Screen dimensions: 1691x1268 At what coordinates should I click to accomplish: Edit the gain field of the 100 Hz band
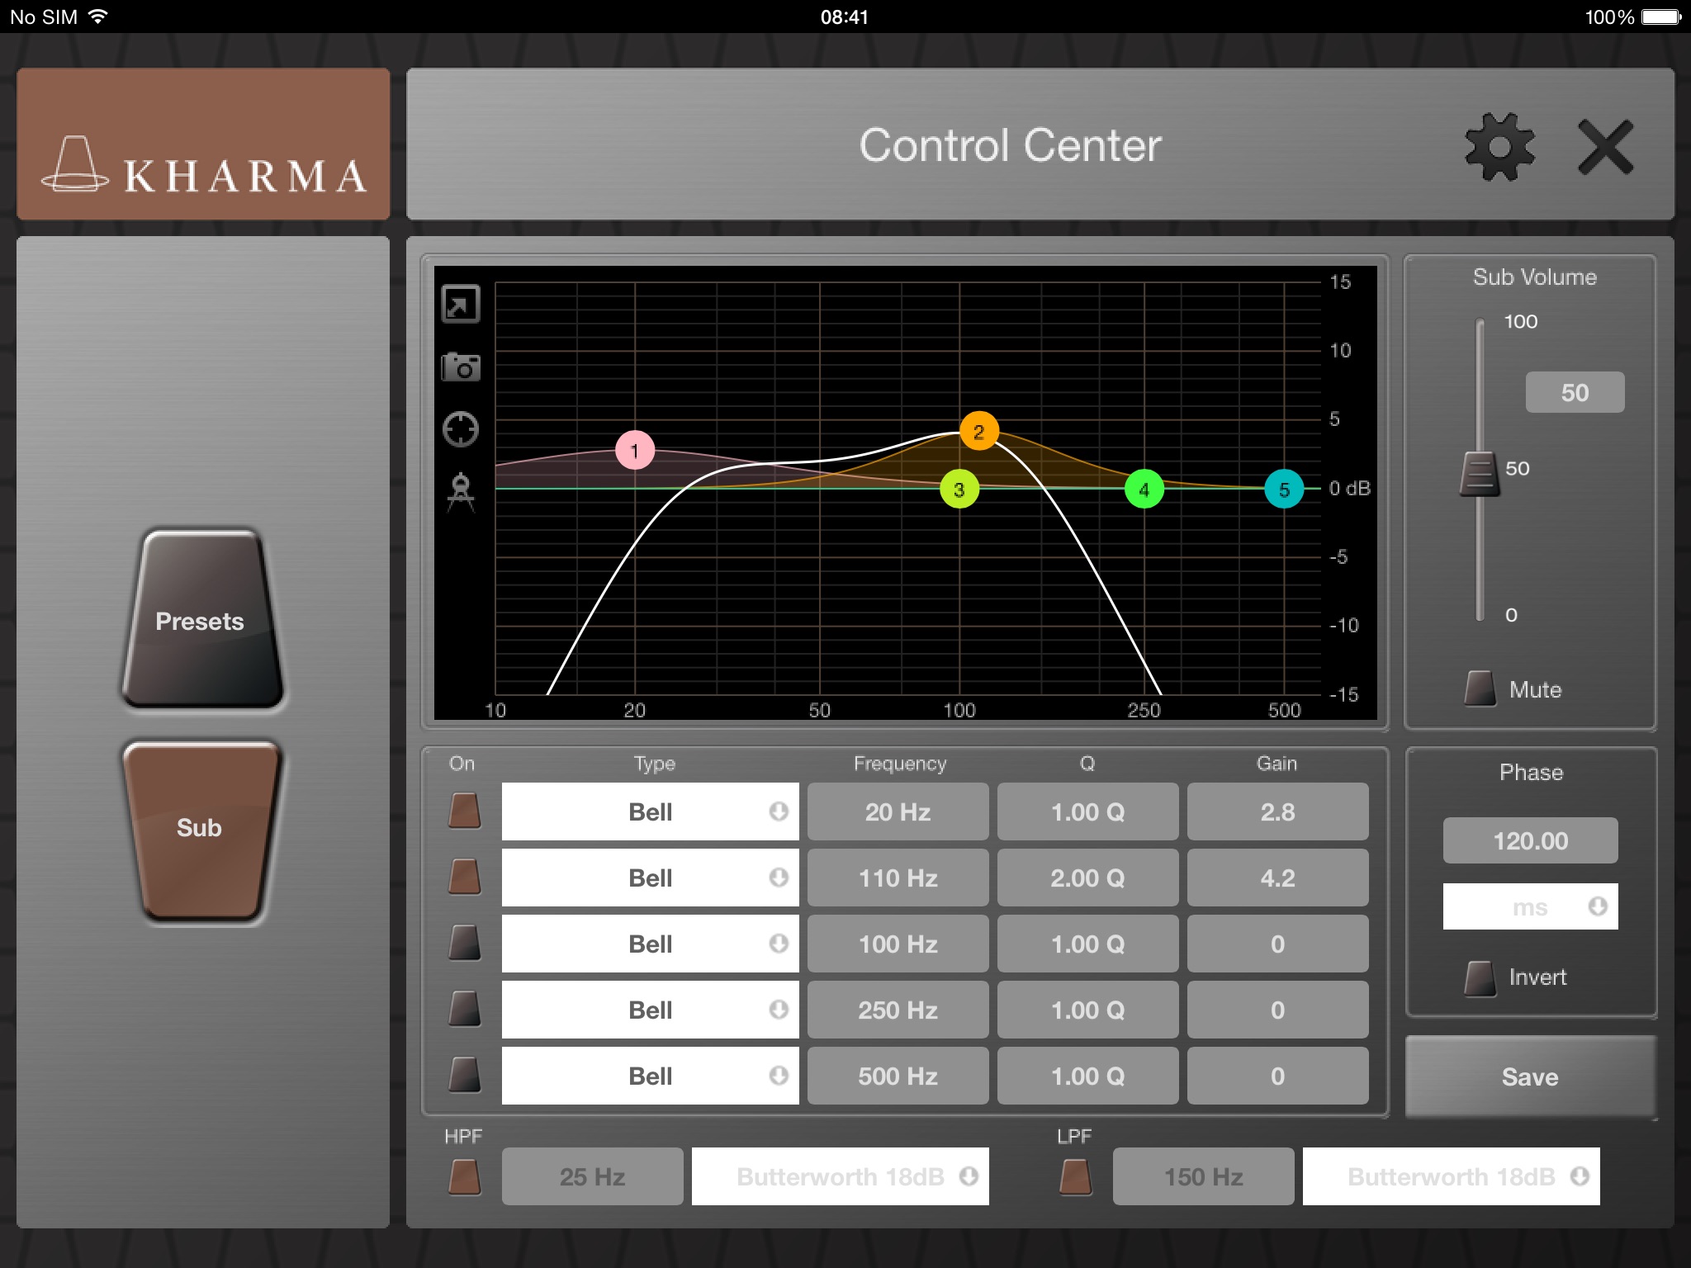(1278, 944)
